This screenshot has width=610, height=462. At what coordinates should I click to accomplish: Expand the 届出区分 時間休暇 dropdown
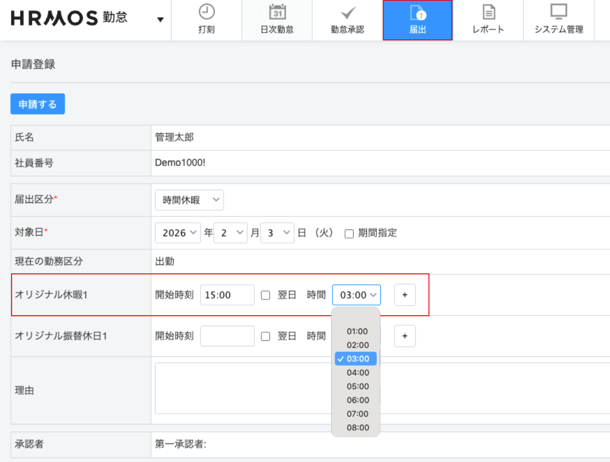189,200
